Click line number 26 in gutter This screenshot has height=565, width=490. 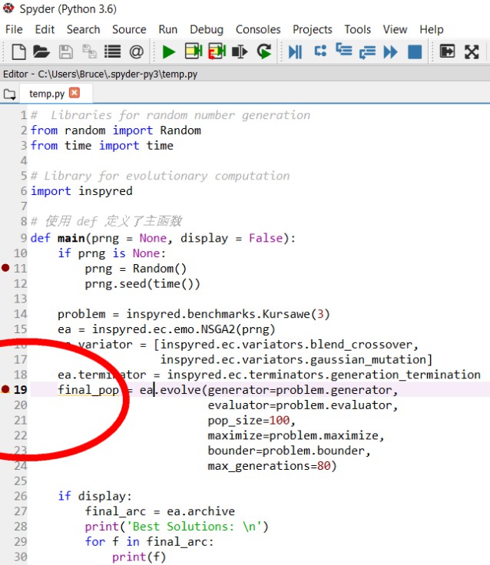[20, 496]
